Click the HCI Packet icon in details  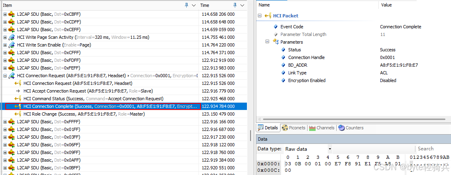click(268, 16)
